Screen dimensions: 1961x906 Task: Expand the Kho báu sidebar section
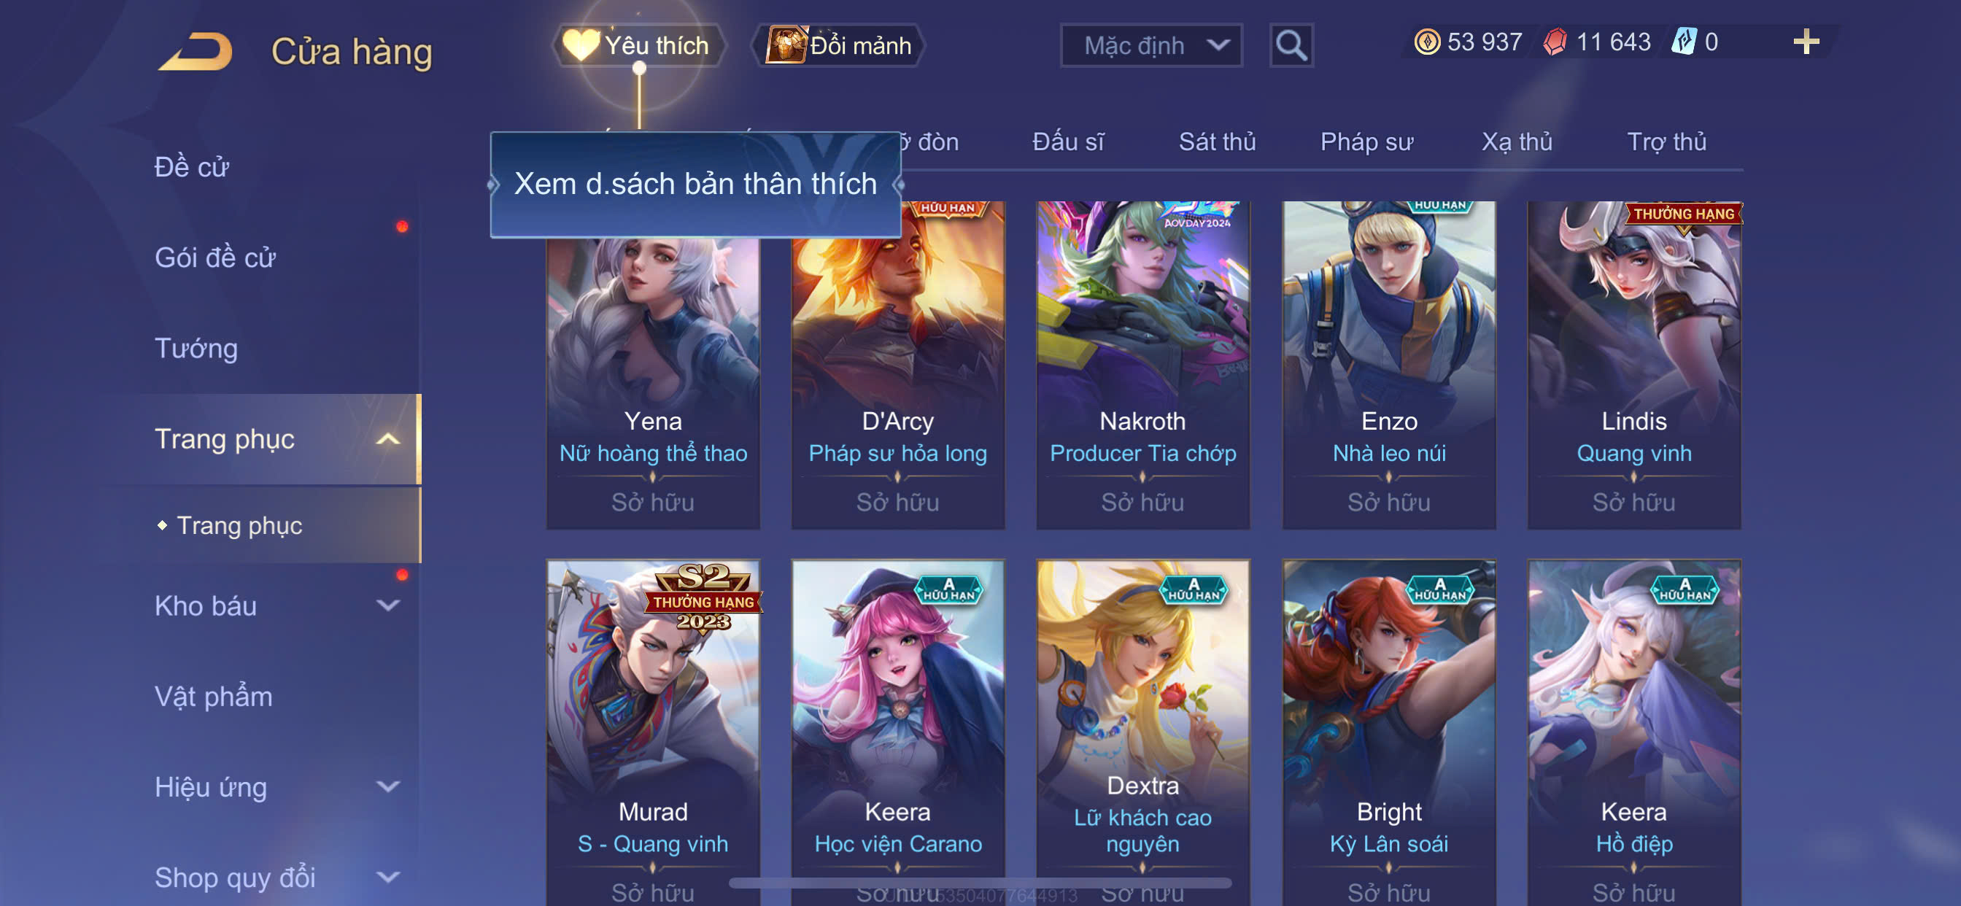[388, 606]
